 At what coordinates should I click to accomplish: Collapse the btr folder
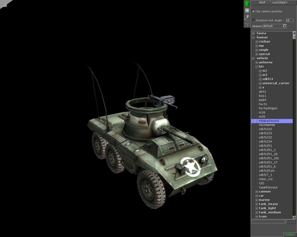(x=257, y=67)
